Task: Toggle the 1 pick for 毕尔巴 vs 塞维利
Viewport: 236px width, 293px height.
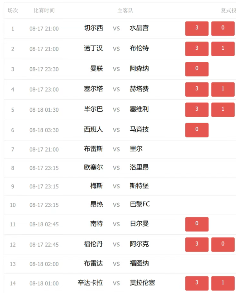Action: tap(223, 110)
